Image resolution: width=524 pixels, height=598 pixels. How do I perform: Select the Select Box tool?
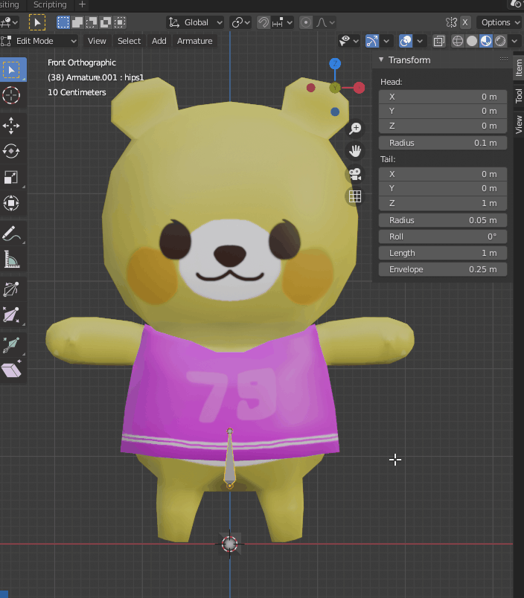[x=12, y=70]
